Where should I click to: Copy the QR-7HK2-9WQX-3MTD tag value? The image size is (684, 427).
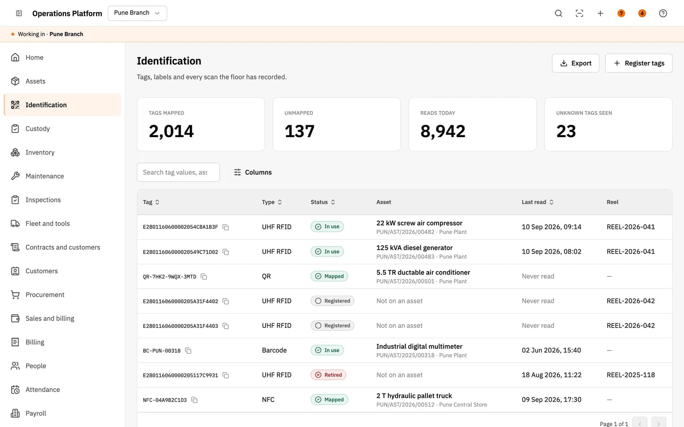coord(204,277)
